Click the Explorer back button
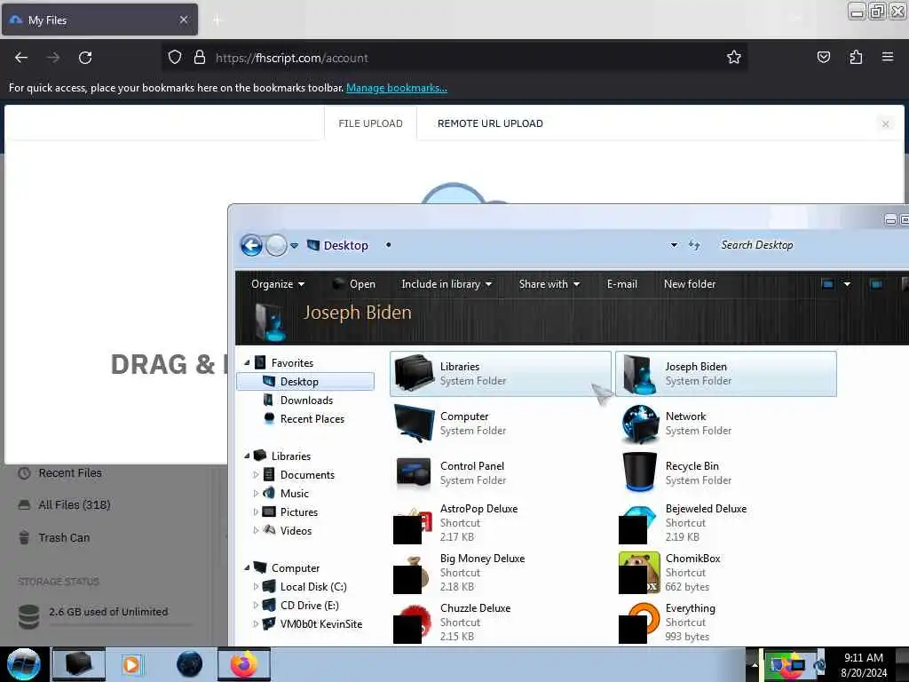 pyautogui.click(x=251, y=245)
